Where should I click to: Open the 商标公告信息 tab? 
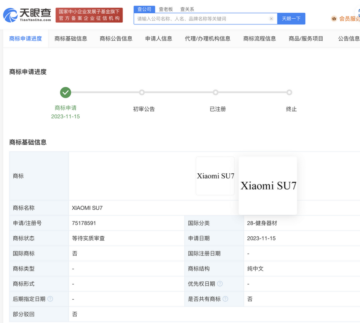point(116,38)
